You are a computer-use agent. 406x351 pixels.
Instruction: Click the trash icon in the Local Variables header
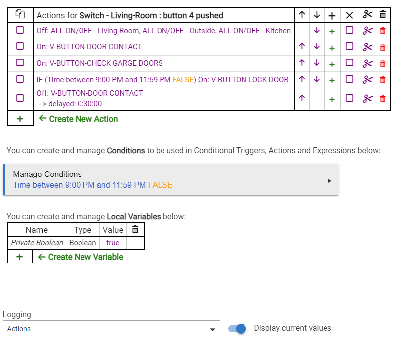click(135, 229)
